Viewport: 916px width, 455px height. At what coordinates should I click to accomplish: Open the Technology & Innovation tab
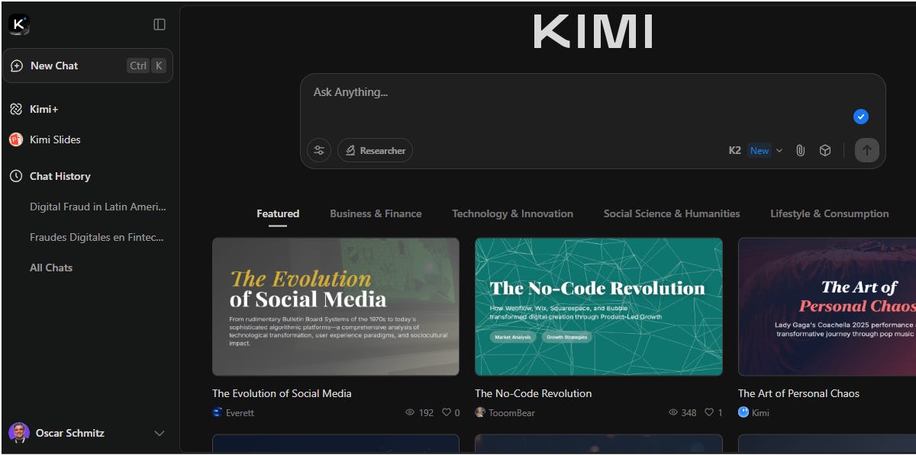[512, 213]
